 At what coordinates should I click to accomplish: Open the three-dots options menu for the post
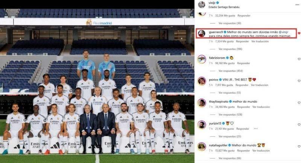(x=297, y=5)
